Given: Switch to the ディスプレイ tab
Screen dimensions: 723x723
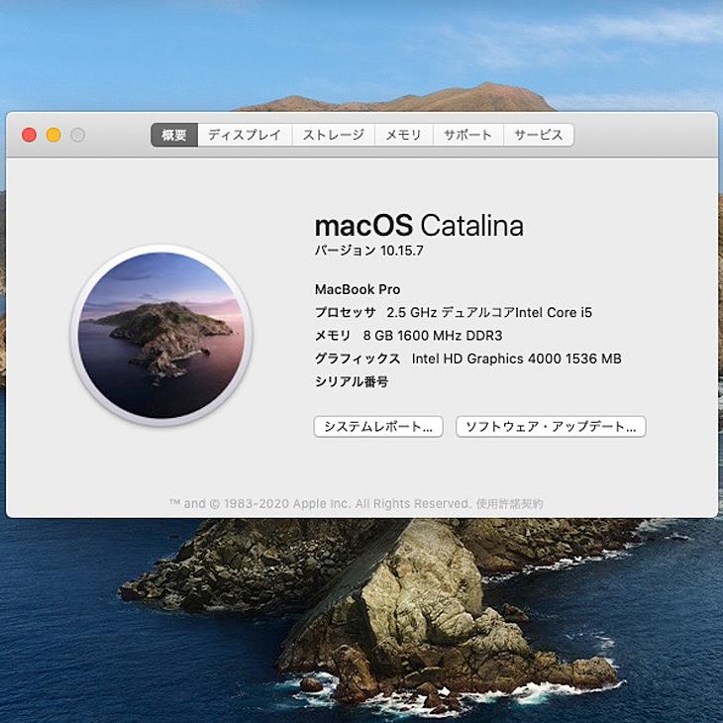Looking at the screenshot, I should pyautogui.click(x=245, y=135).
